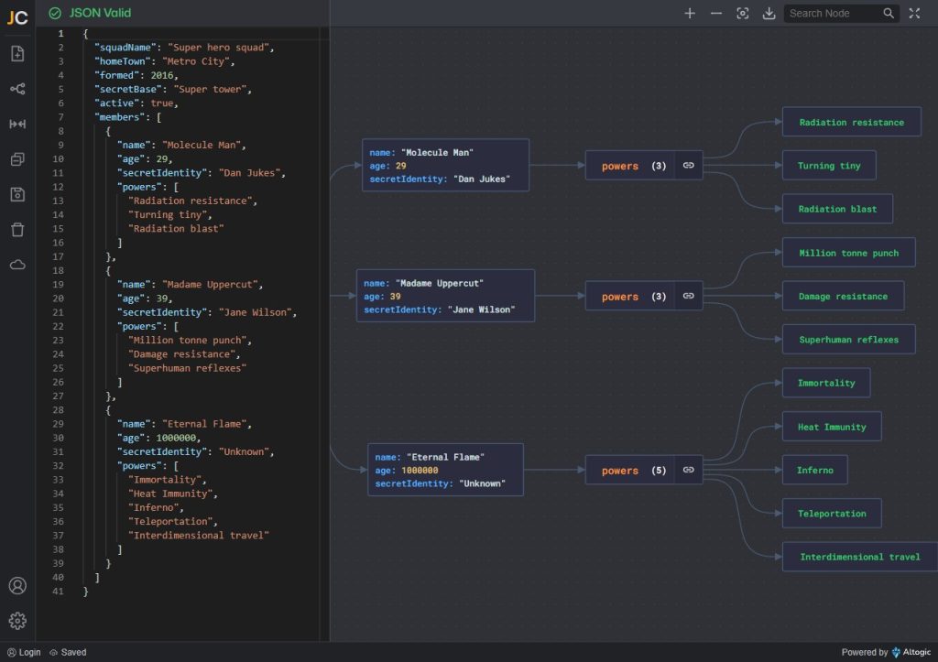Screen dimensions: 938x662
Task: Click the Login link in status bar
Action: [x=24, y=653]
